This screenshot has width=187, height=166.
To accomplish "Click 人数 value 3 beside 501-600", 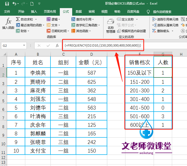I will [x=163, y=116].
